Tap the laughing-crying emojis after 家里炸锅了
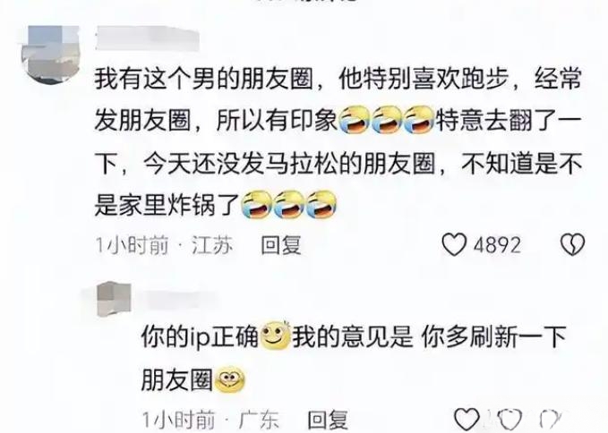This screenshot has height=433, width=608. (x=289, y=204)
